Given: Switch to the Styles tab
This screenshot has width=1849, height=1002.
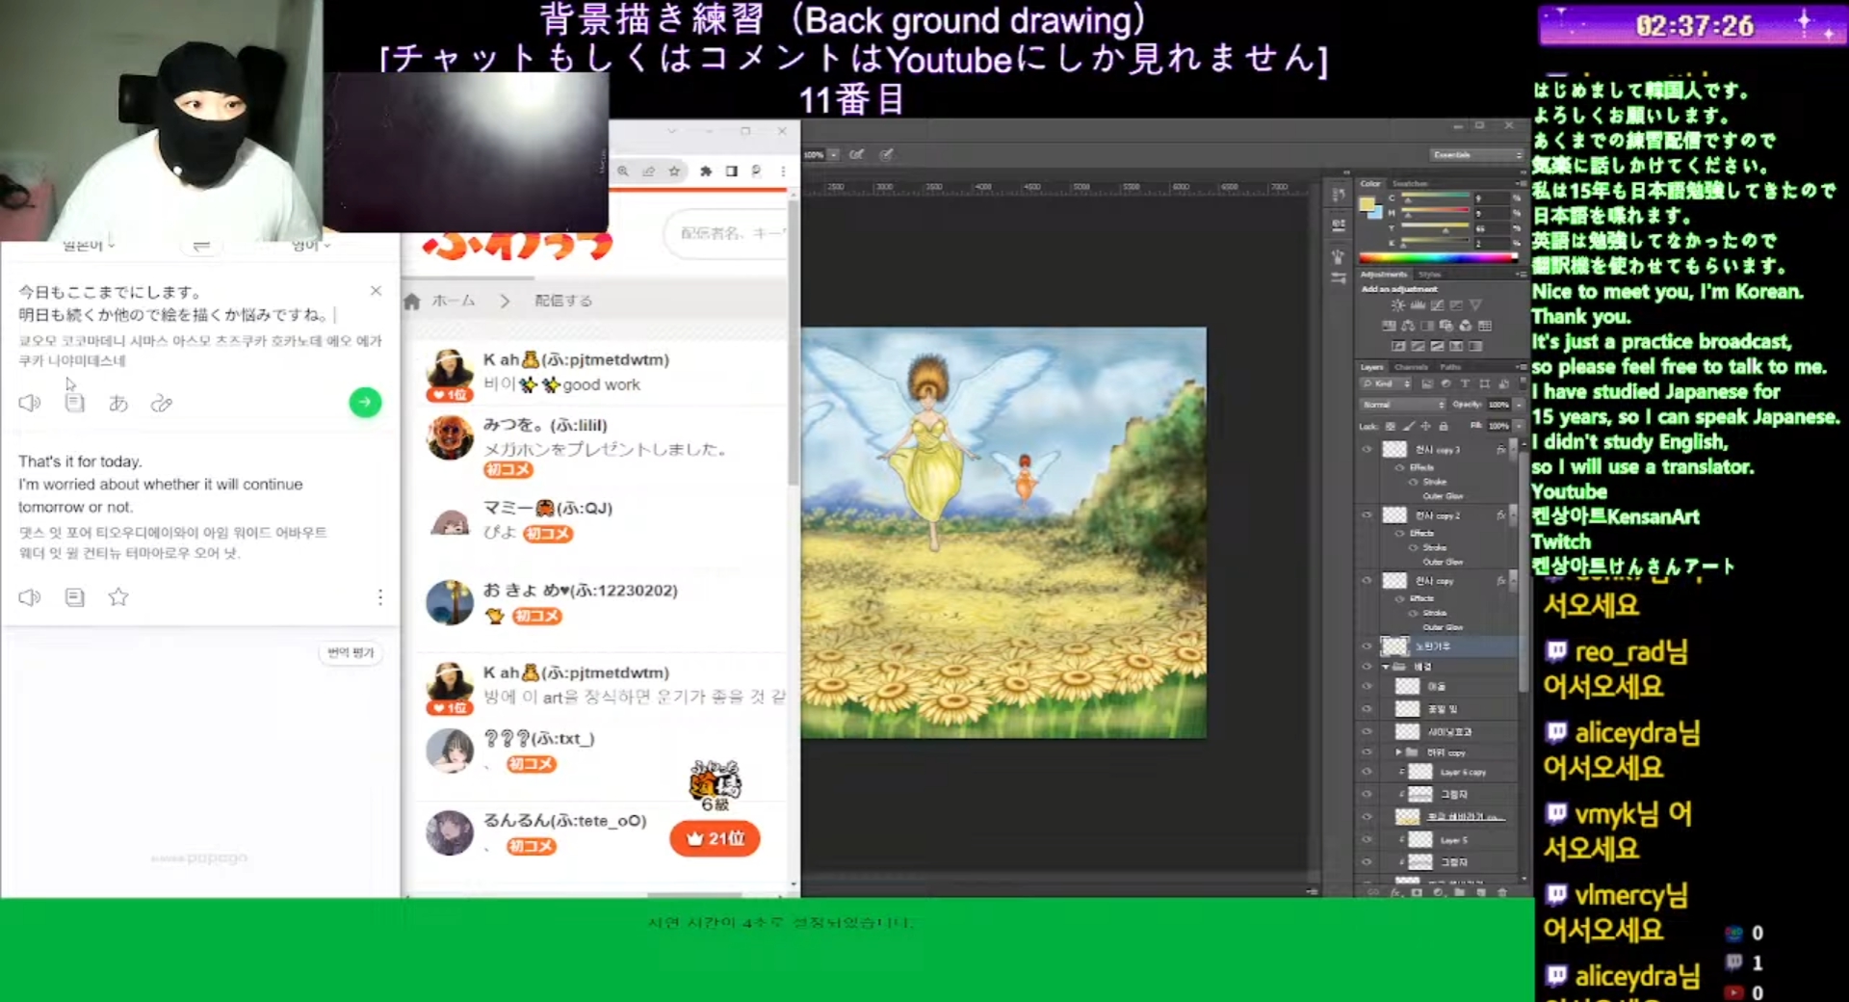Looking at the screenshot, I should tap(1430, 275).
